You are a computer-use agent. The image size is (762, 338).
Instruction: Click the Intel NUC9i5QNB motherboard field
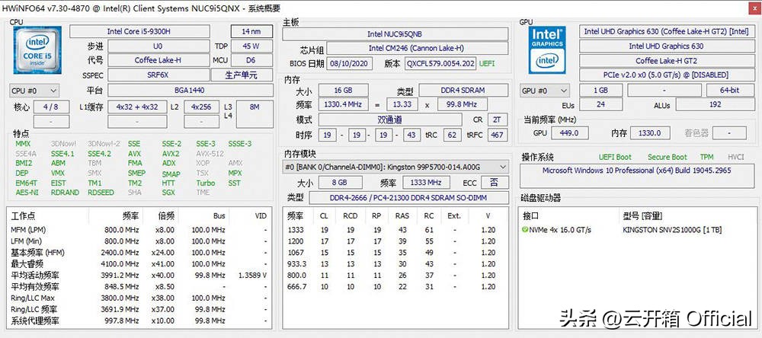coord(395,34)
